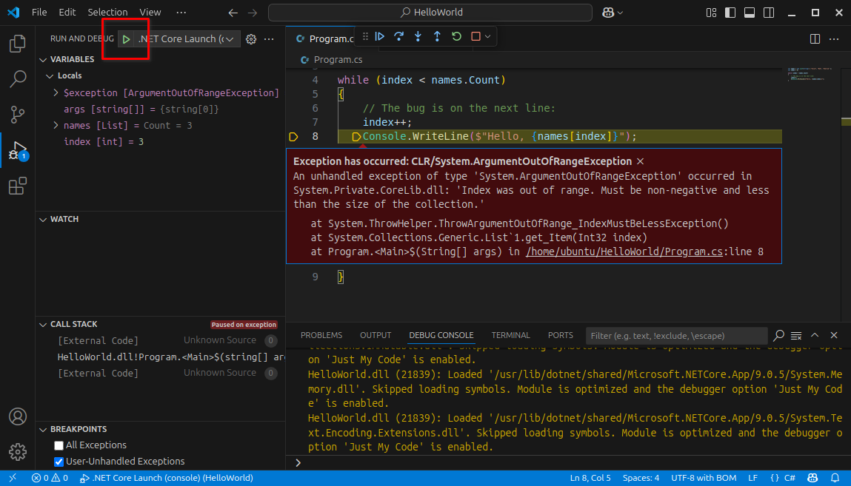Open notifications bell in status bar
This screenshot has height=486, width=851.
point(835,478)
